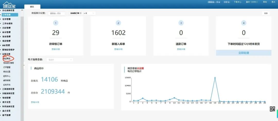
Task: Click the 2109344 total stock number
Action: click(x=53, y=92)
